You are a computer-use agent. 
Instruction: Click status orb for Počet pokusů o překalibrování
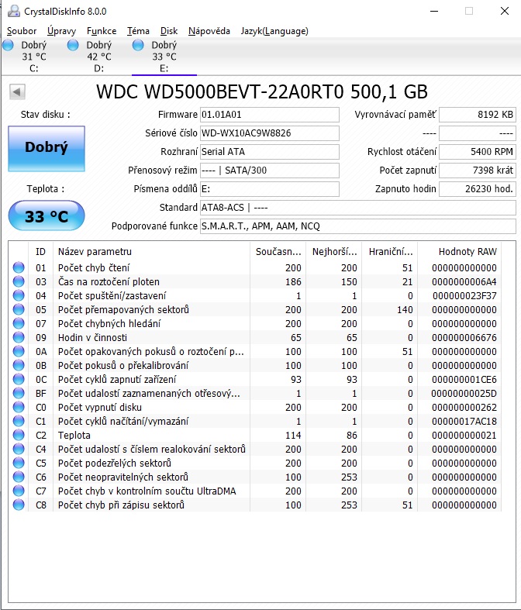click(x=19, y=365)
